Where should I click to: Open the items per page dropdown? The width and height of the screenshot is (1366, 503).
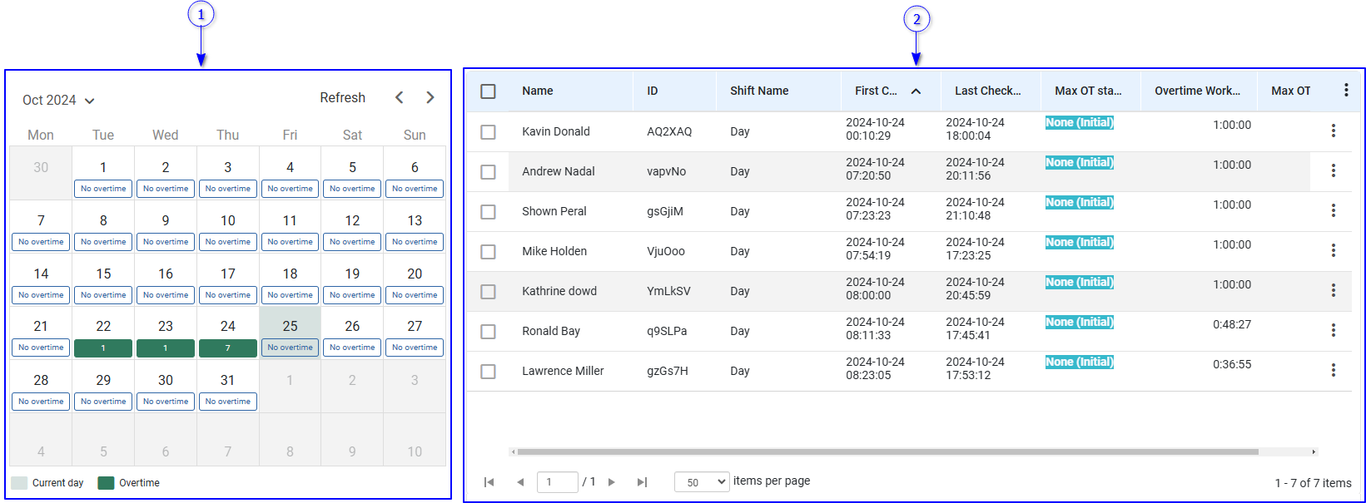702,482
